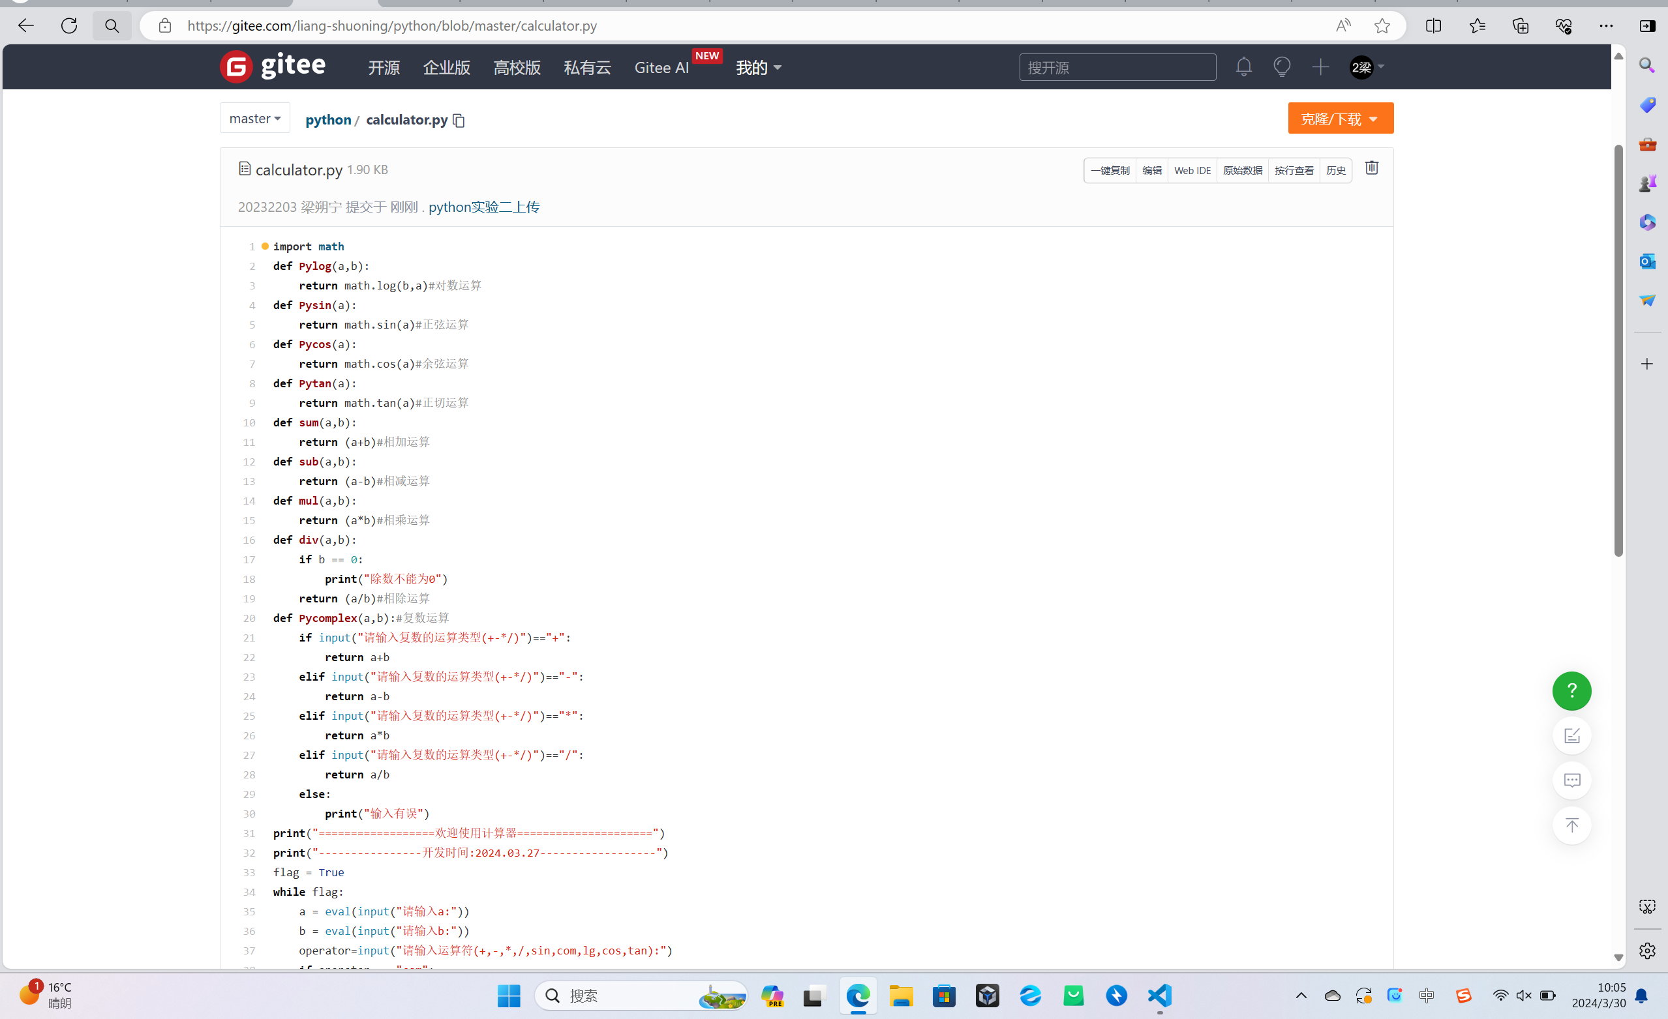Viewport: 1668px width, 1019px height.
Task: Click the green help question mark button
Action: tap(1571, 691)
